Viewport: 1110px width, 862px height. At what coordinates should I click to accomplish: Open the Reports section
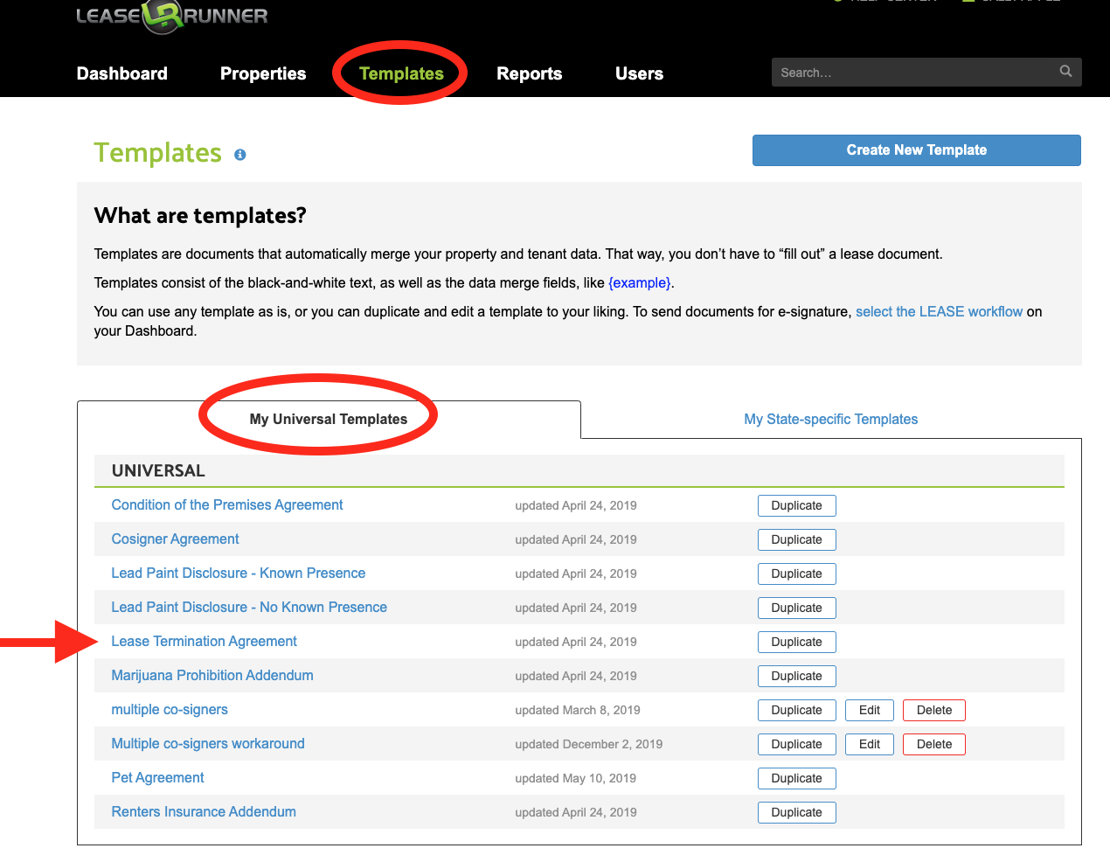coord(529,73)
